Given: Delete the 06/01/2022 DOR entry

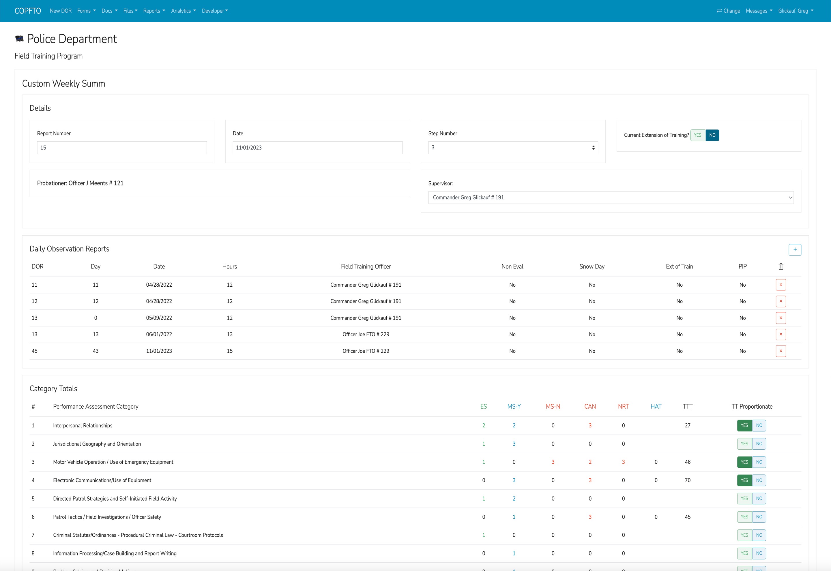Looking at the screenshot, I should (x=781, y=334).
